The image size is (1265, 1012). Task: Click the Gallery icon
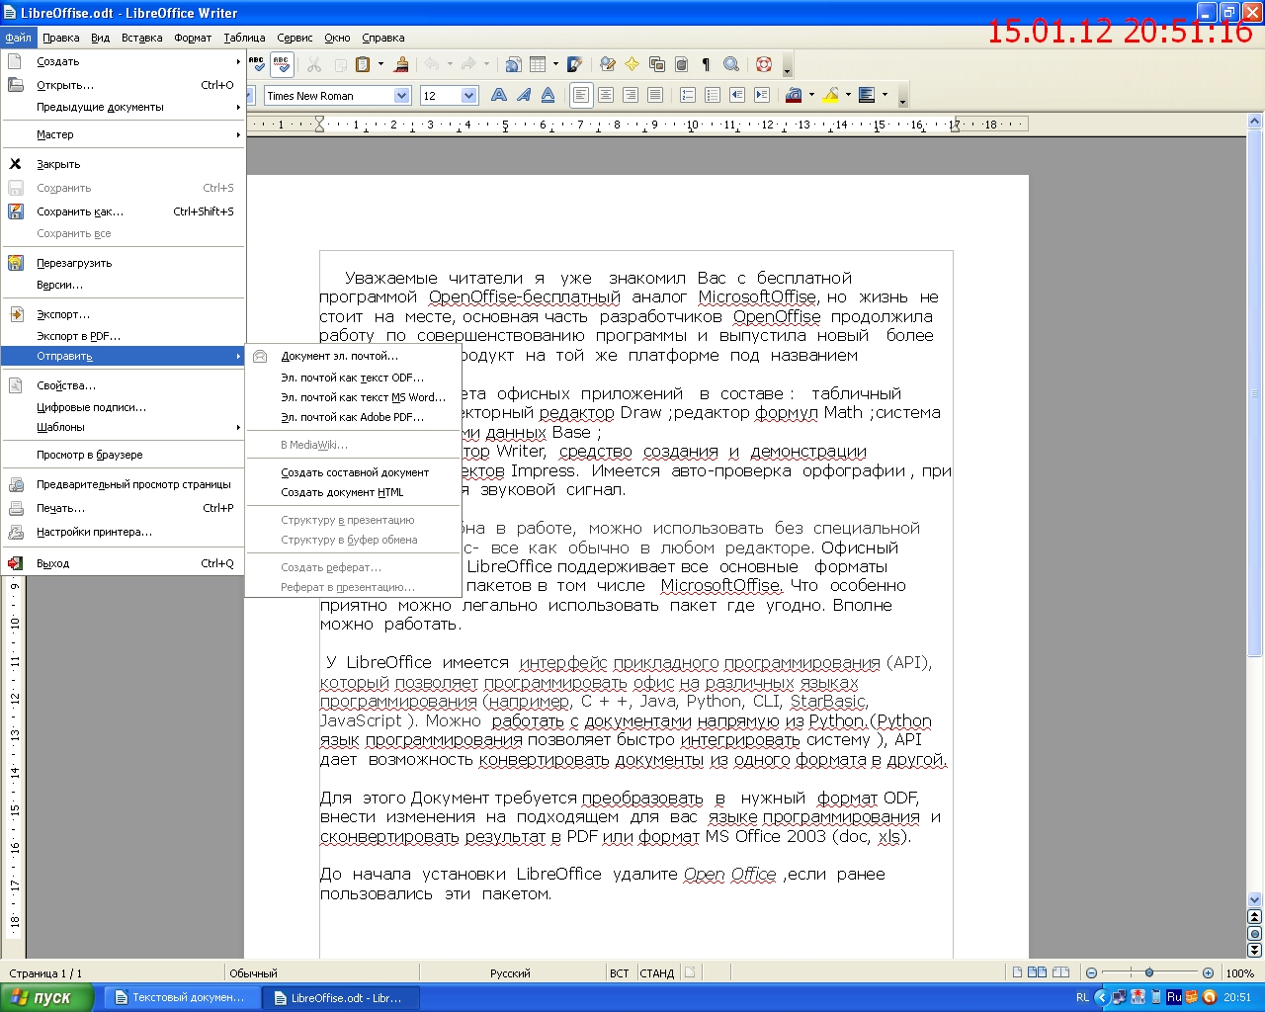pos(657,64)
